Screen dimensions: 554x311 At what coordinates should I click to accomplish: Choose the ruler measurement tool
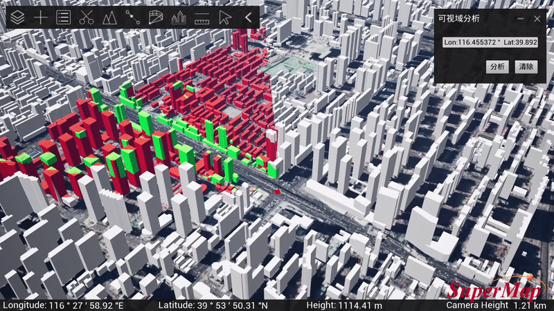(202, 18)
